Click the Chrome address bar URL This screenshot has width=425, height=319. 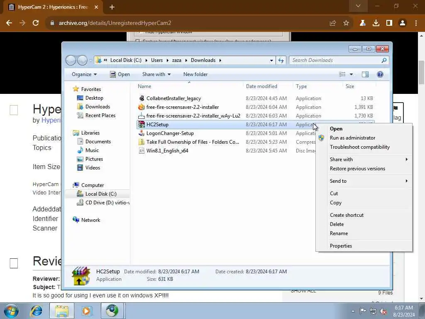(x=115, y=23)
